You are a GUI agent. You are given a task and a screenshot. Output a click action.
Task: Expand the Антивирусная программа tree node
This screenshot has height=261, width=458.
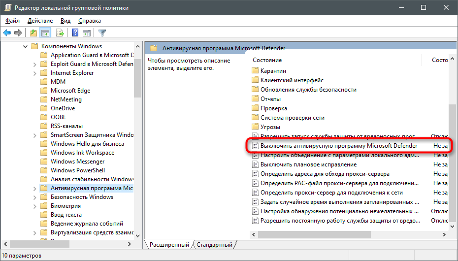click(35, 188)
